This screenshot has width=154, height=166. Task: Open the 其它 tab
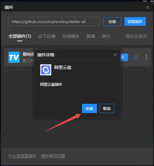106,36
